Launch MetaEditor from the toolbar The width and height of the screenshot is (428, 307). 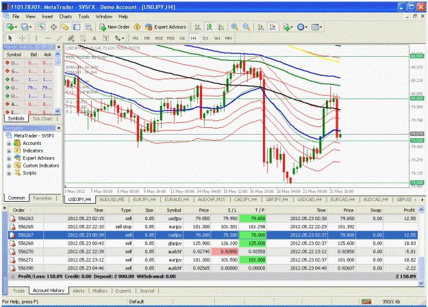point(137,27)
